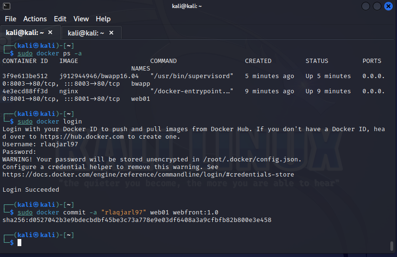Click created time 5 minutes ago
This screenshot has height=257, width=397.
coord(270,76)
